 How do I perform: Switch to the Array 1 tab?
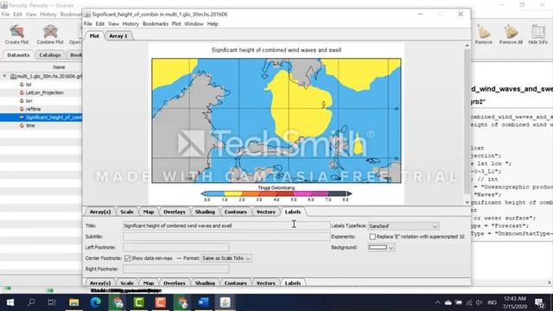pyautogui.click(x=118, y=36)
